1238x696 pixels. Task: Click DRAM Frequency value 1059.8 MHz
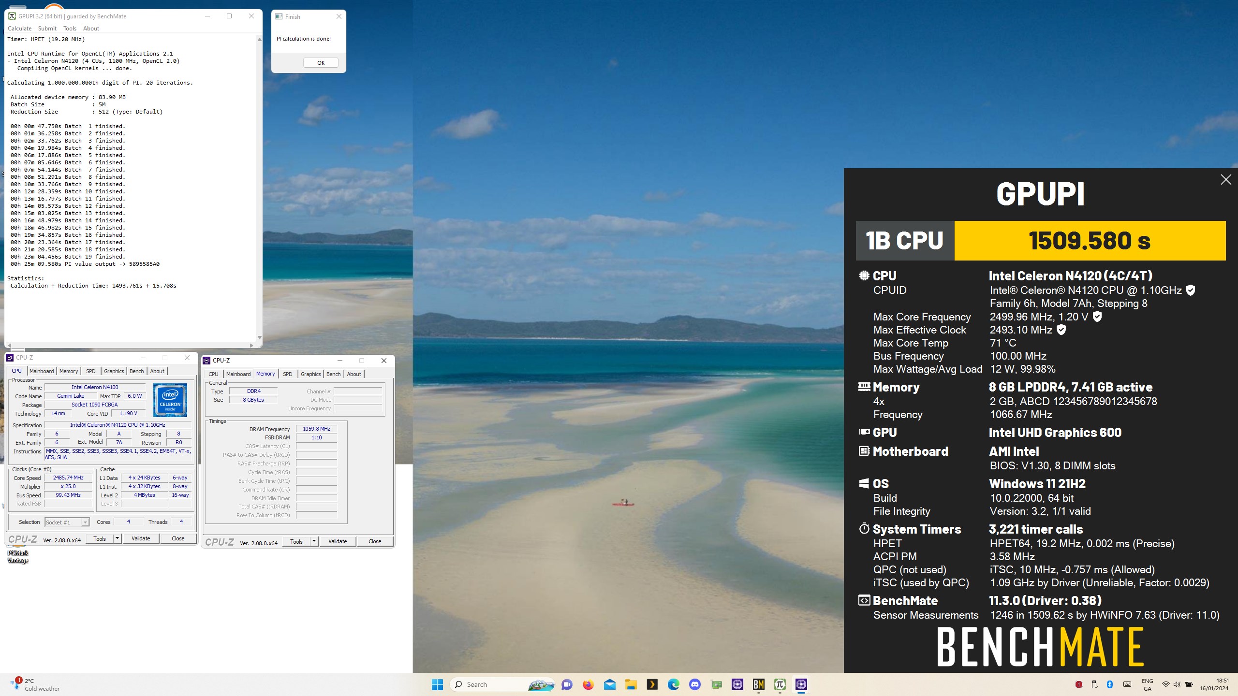(x=316, y=429)
